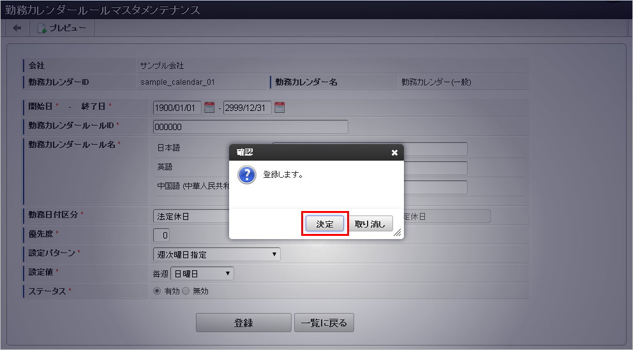
Task: Select the 有効 status radio button
Action: pyautogui.click(x=157, y=291)
